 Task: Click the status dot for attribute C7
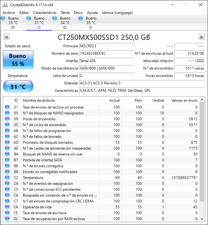7,201
